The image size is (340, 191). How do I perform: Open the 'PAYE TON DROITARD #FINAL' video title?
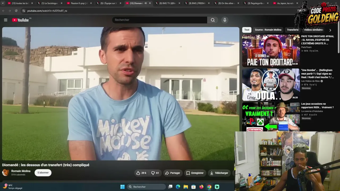click(317, 40)
